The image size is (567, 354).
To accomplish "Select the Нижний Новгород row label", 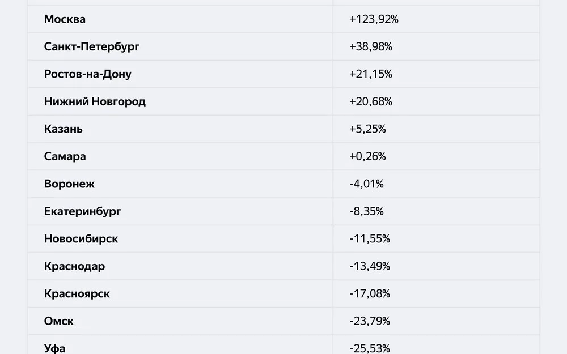I will coord(95,101).
